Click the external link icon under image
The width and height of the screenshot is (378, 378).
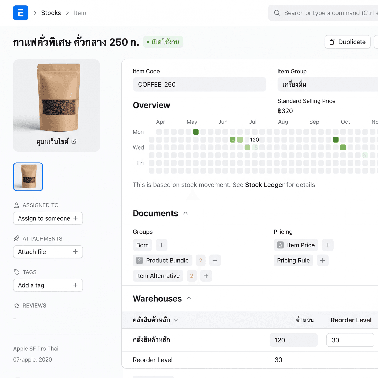click(x=74, y=141)
